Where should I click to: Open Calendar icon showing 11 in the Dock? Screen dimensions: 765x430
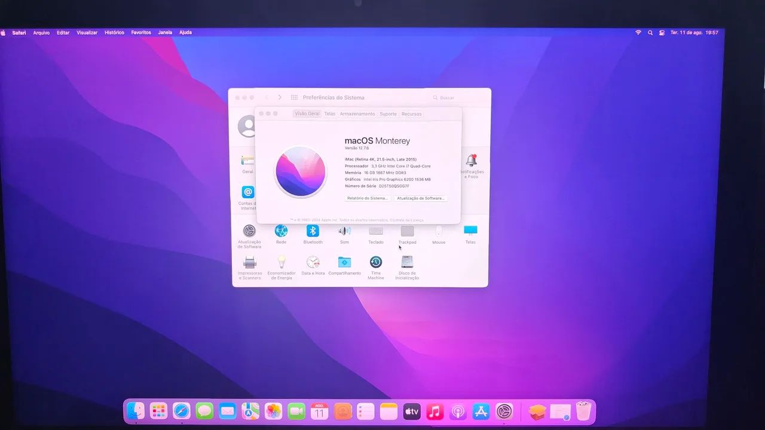pos(320,411)
